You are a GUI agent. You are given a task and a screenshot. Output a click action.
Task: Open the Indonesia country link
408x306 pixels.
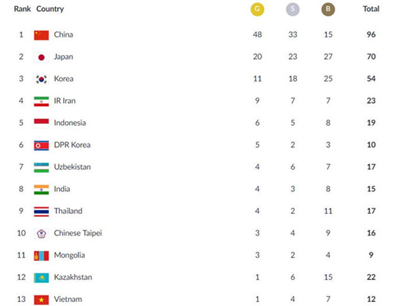click(x=70, y=122)
